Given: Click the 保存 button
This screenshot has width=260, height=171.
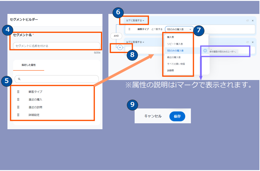Looking at the screenshot, I should [x=177, y=116].
